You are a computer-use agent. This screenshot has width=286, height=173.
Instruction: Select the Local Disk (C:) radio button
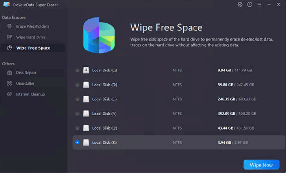[x=77, y=70]
